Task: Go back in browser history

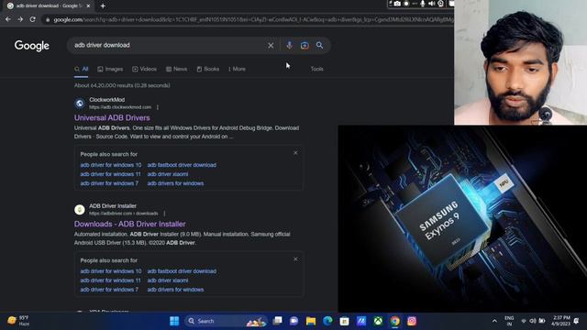Action: point(8,19)
